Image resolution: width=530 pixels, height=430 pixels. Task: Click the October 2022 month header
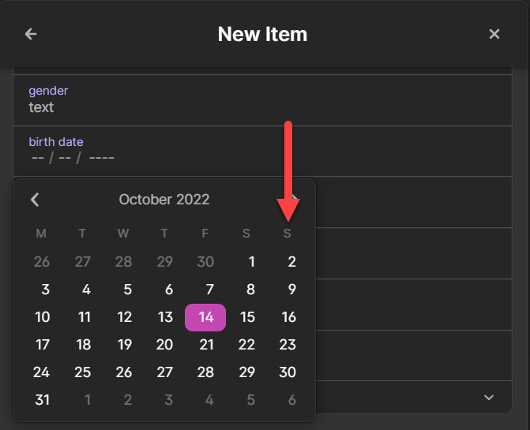(x=164, y=200)
